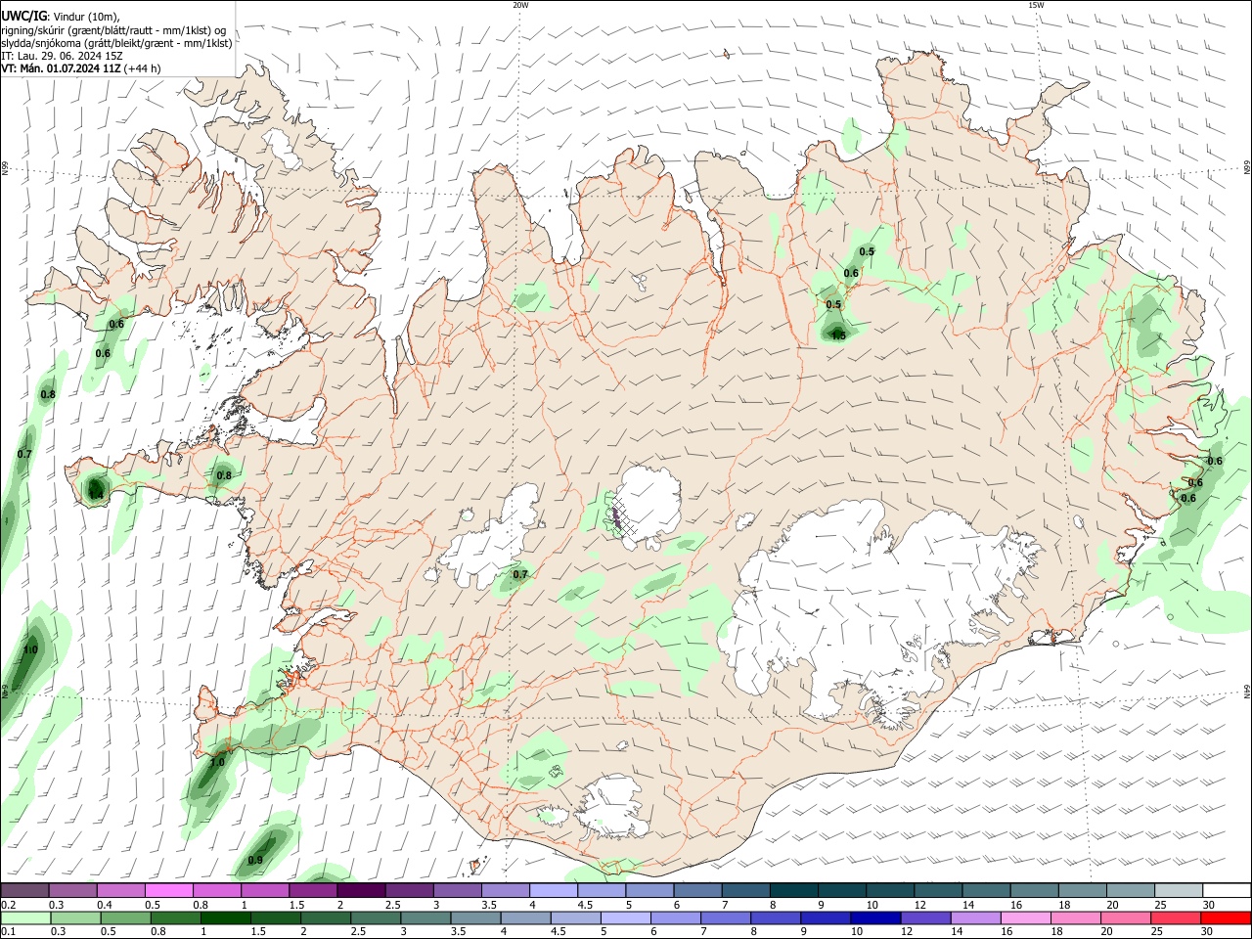The image size is (1252, 939).
Task: Pick the dark teal 8 snow legend swatch
Action: (x=793, y=890)
